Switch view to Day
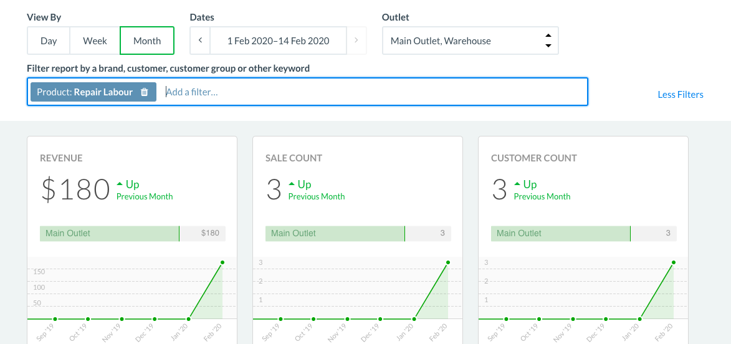This screenshot has width=731, height=344. click(49, 41)
